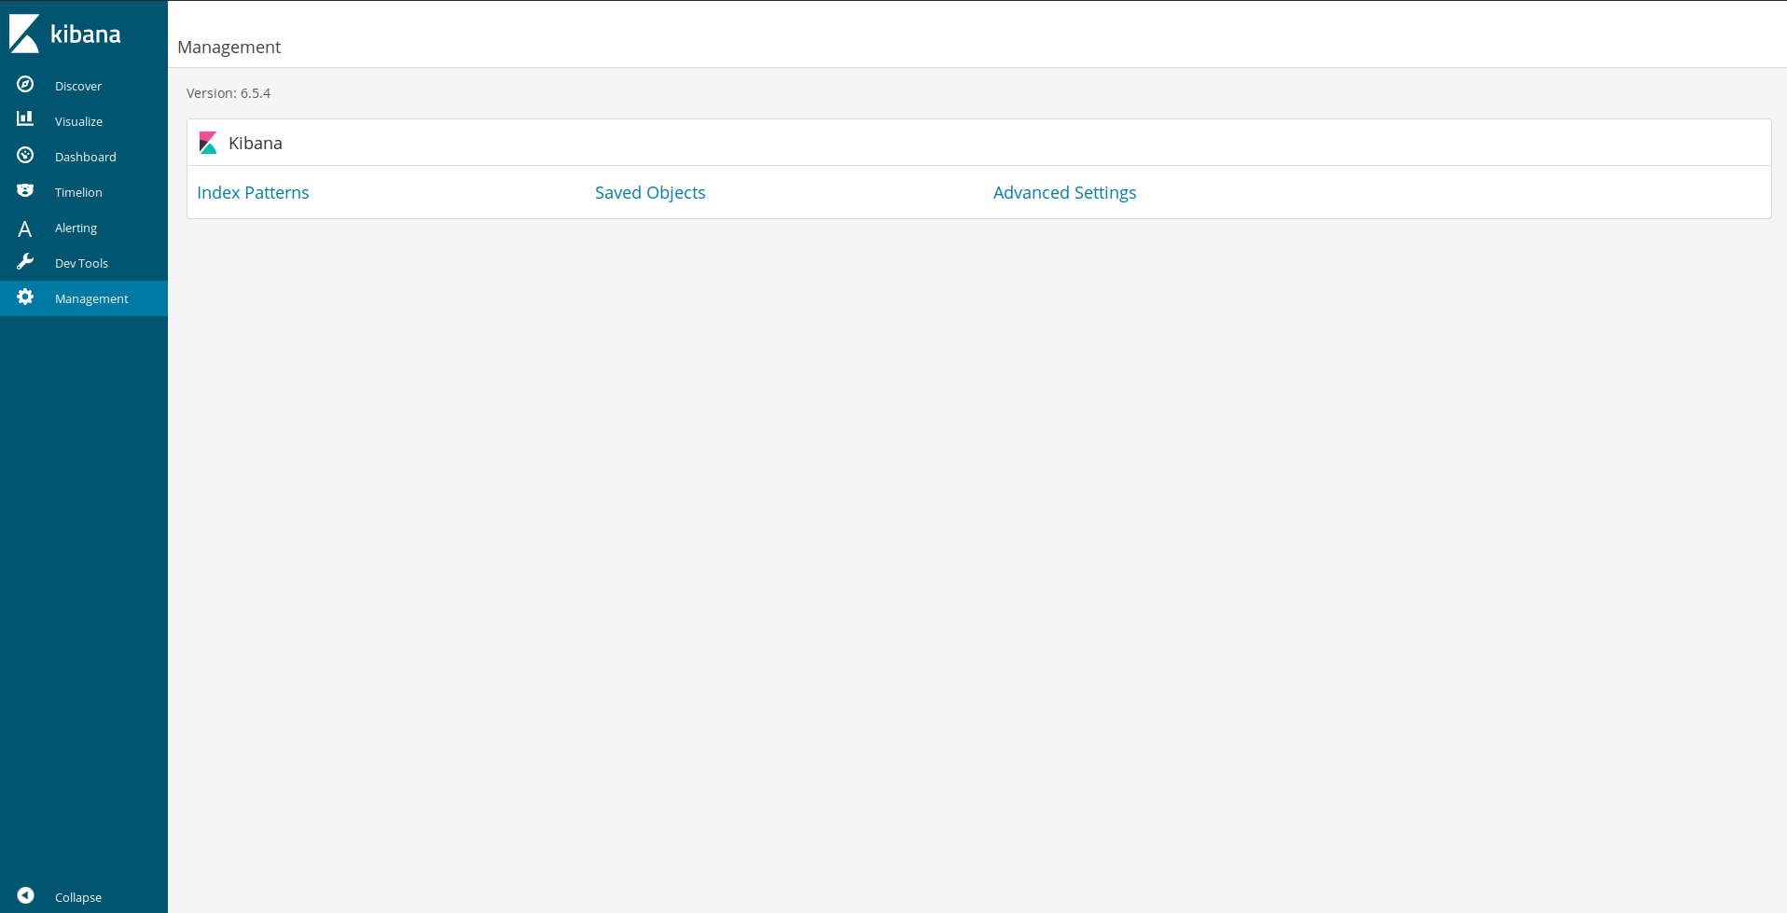This screenshot has height=913, width=1787.
Task: Open the Alerting section
Action: click(x=76, y=228)
